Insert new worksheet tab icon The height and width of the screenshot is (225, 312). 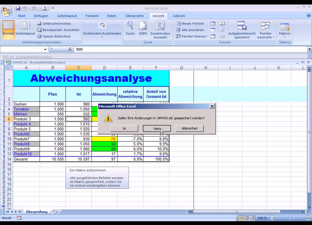click(55, 212)
